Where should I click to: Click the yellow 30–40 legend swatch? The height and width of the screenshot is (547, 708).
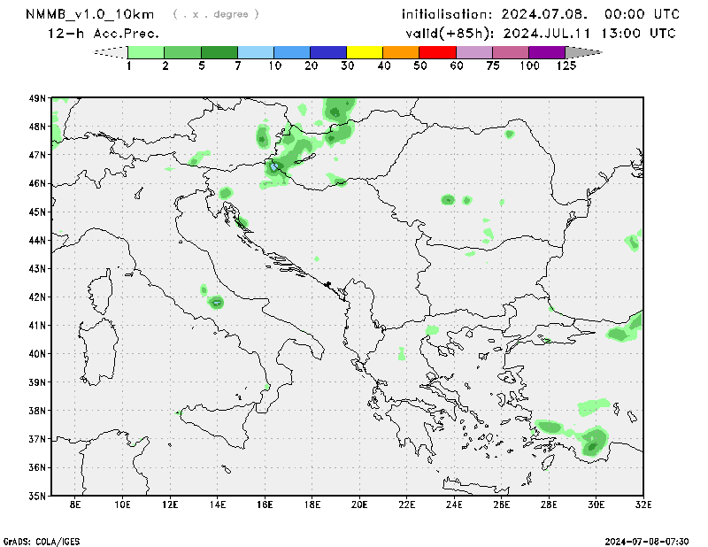[365, 53]
